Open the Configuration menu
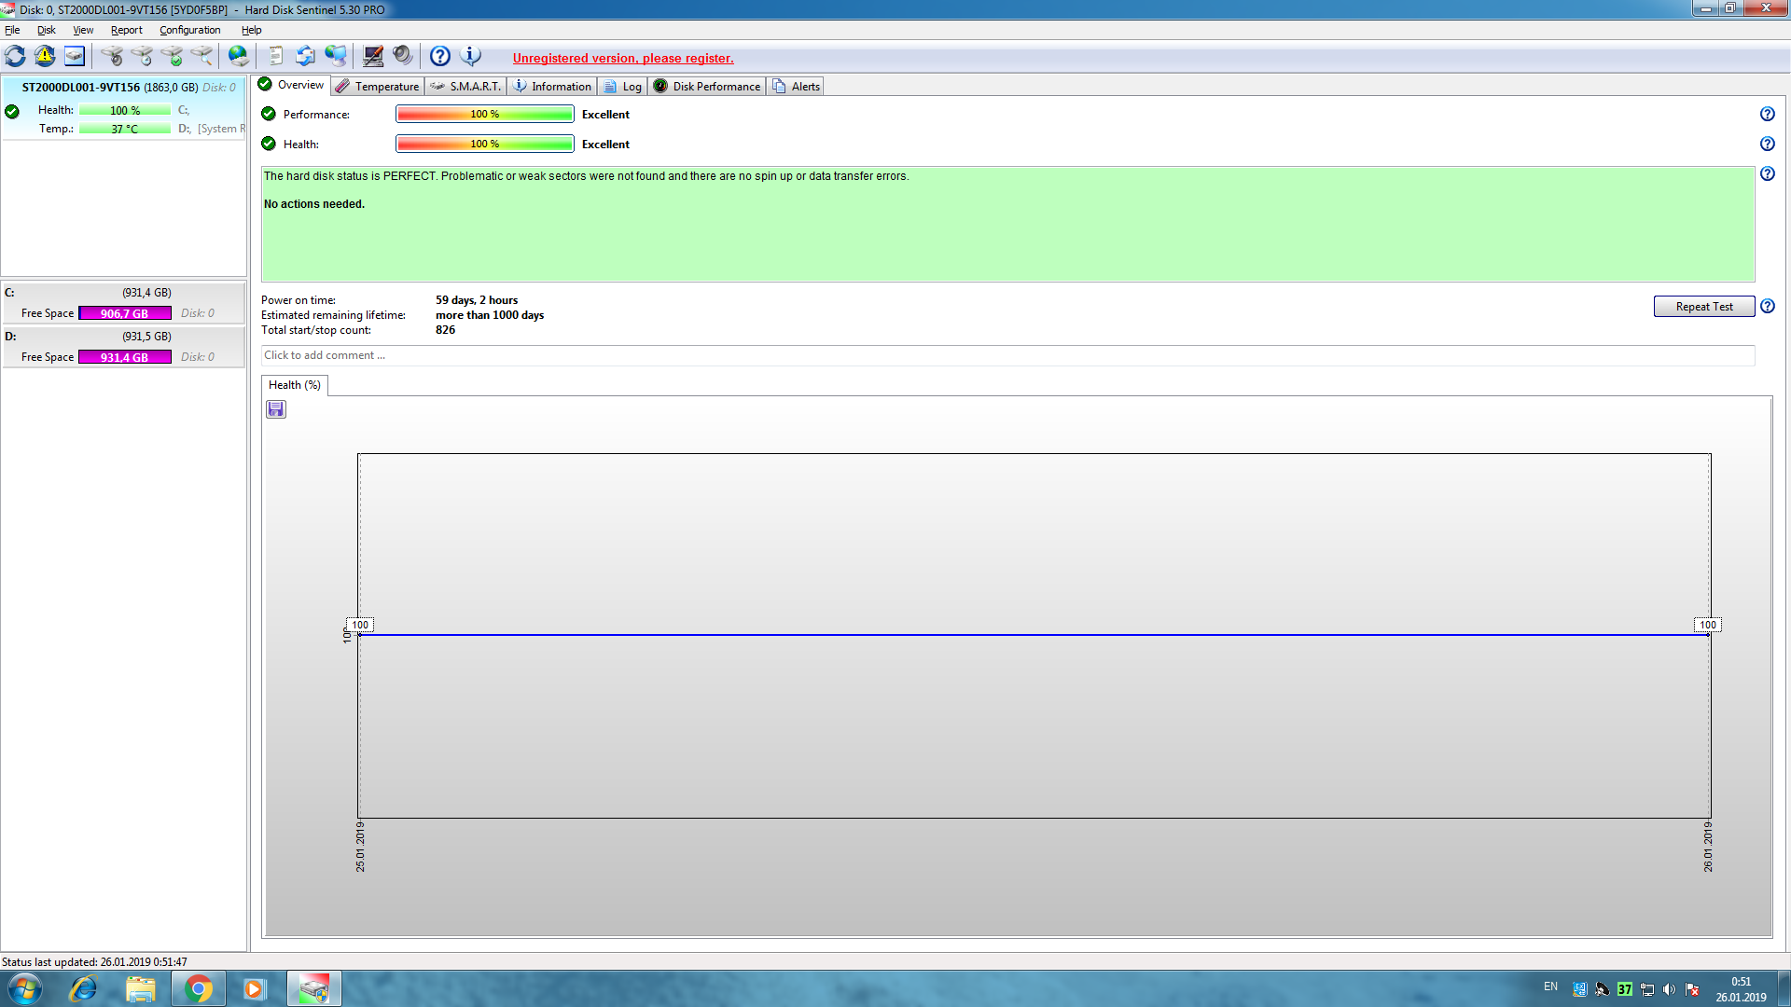This screenshot has height=1007, width=1791. [x=189, y=30]
